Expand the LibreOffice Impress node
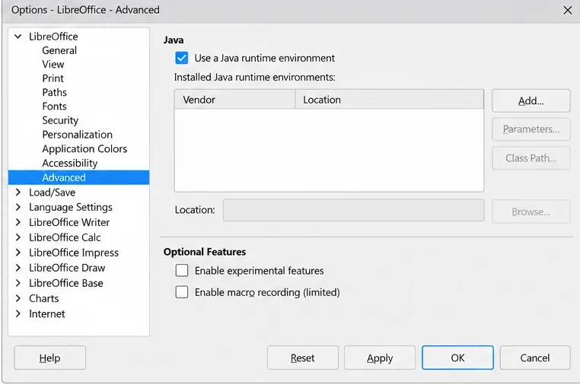Viewport: 580px width, 385px height. pos(18,253)
